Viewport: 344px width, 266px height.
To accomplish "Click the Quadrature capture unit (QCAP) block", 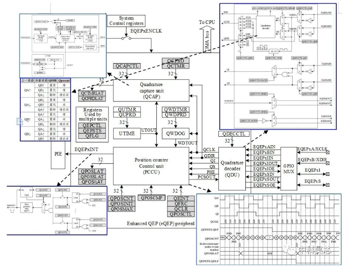I will point(151,91).
